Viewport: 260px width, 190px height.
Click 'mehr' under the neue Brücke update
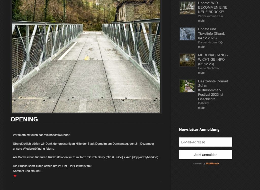(201, 21)
